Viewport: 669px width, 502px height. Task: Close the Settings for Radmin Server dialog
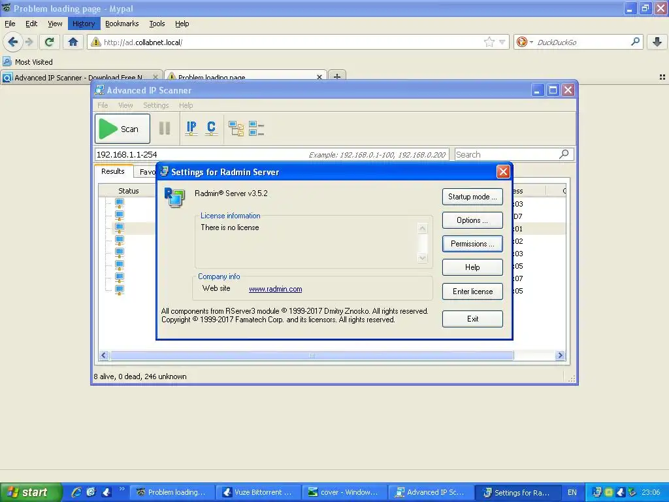point(503,172)
